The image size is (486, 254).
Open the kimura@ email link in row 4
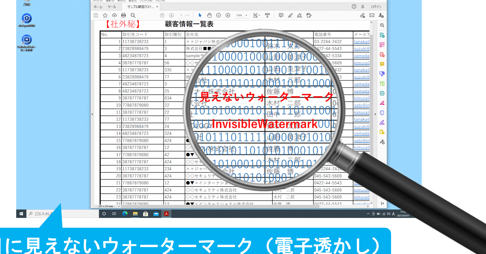coord(362,63)
